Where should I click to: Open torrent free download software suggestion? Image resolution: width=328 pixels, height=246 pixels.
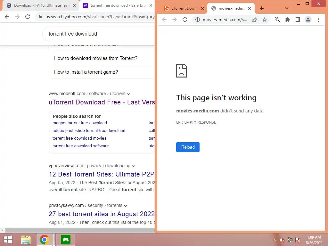80,146
